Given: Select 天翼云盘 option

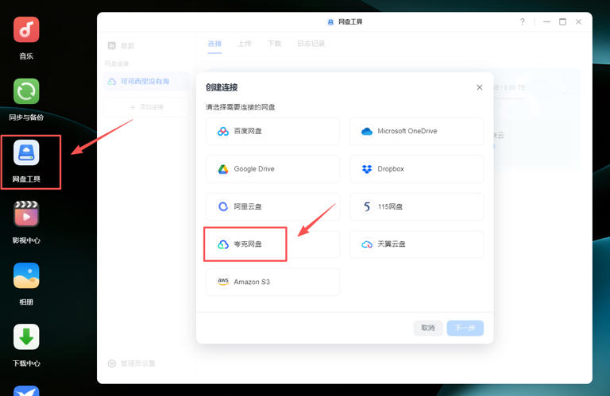Looking at the screenshot, I should coord(417,244).
